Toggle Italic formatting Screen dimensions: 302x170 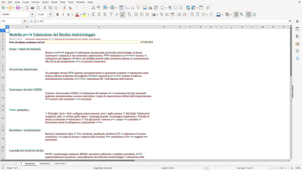[63, 15]
